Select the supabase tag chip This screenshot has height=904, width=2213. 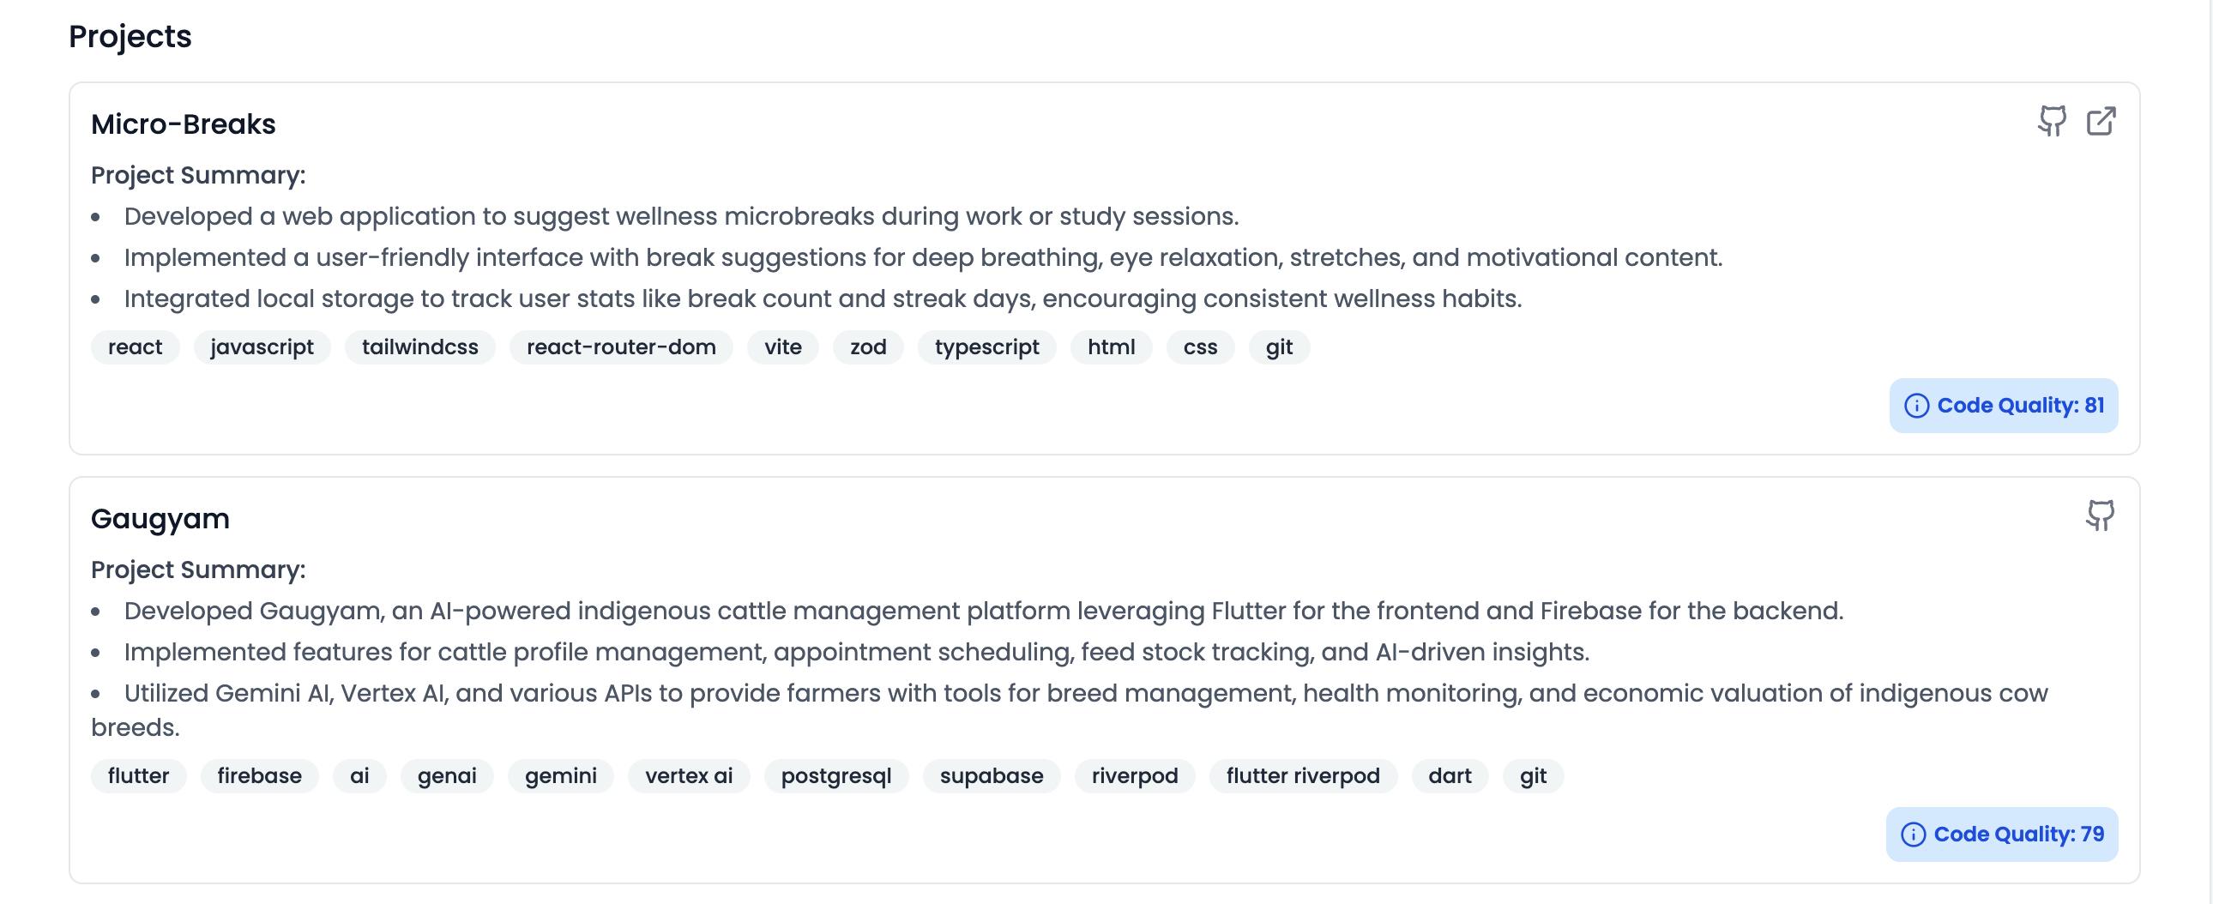tap(991, 776)
